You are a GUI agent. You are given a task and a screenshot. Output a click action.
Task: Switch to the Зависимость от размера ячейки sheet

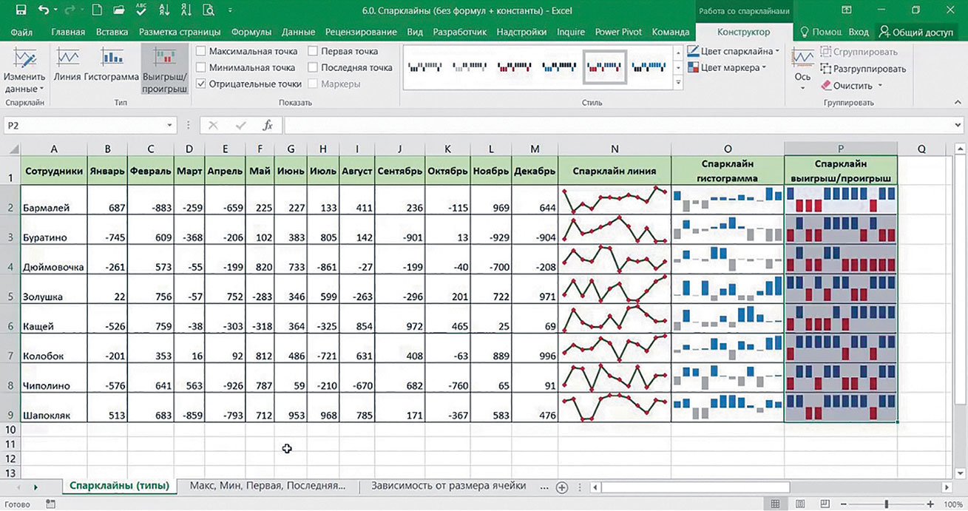(449, 486)
